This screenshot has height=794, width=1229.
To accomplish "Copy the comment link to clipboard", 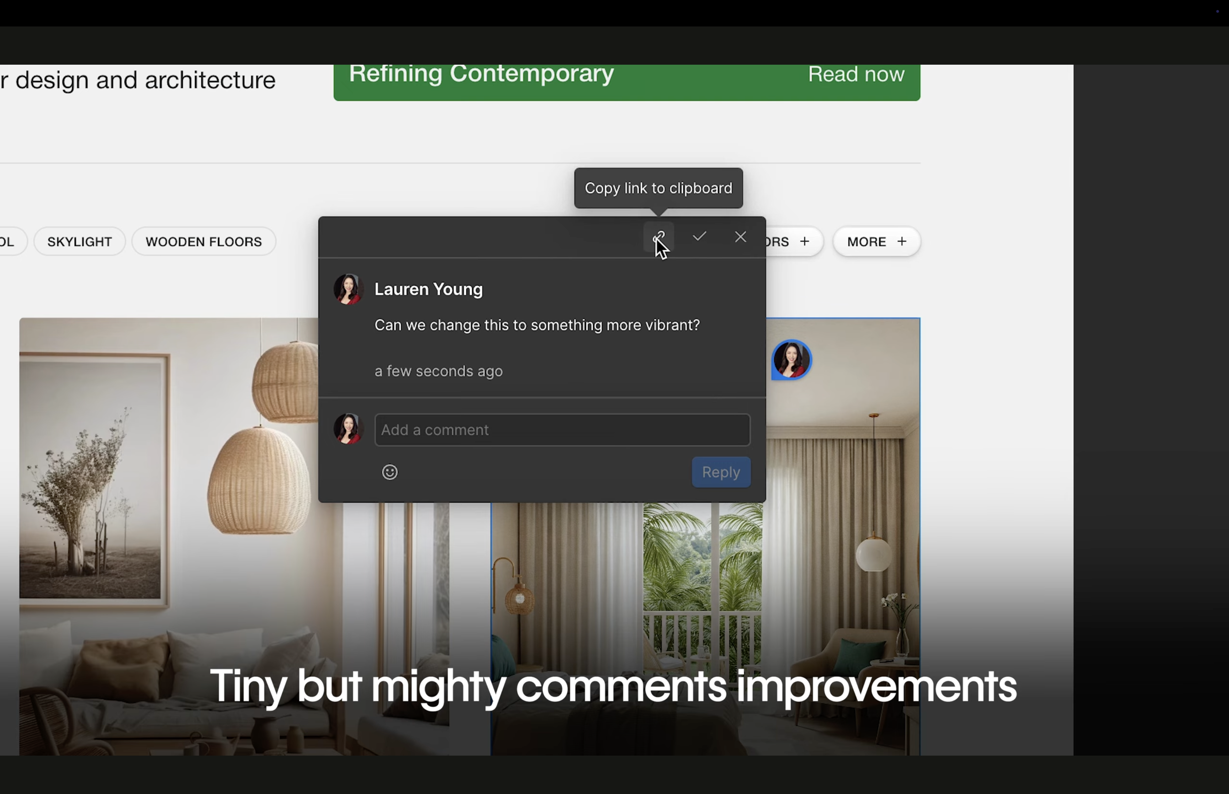I will coord(659,237).
